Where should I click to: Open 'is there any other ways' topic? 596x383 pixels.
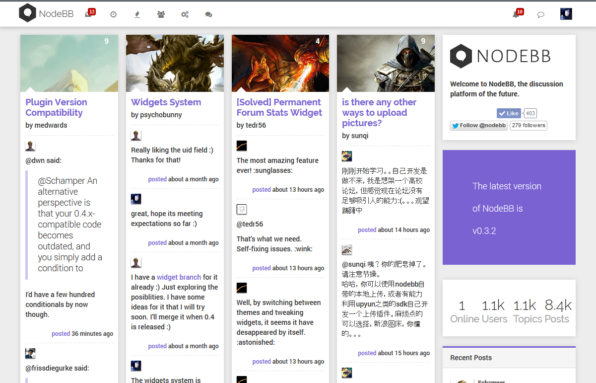click(x=379, y=113)
